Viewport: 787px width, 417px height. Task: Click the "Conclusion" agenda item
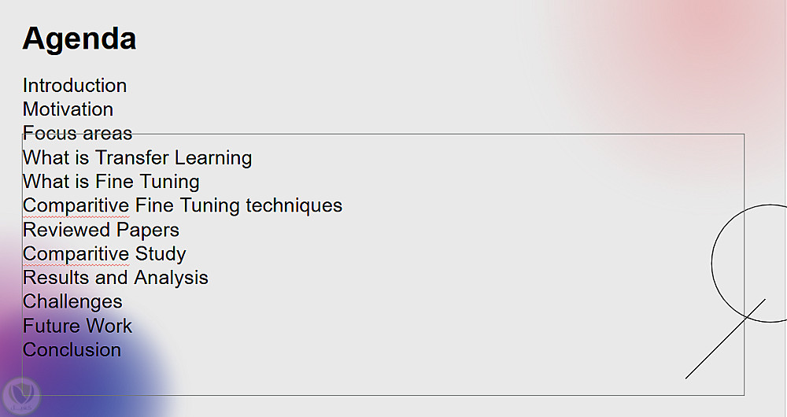tap(72, 350)
